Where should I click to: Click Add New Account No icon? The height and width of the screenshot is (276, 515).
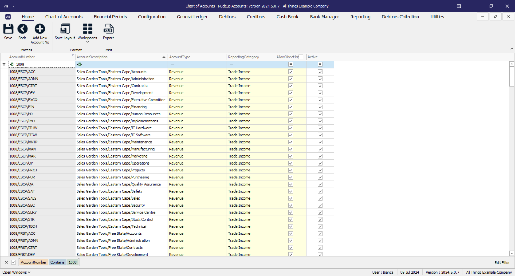tap(40, 29)
